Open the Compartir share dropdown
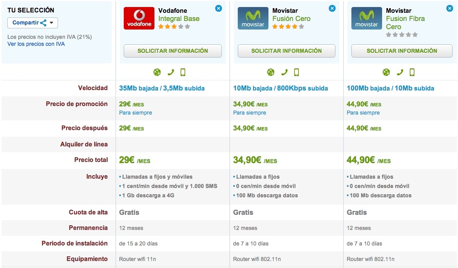The width and height of the screenshot is (458, 268). (x=33, y=23)
